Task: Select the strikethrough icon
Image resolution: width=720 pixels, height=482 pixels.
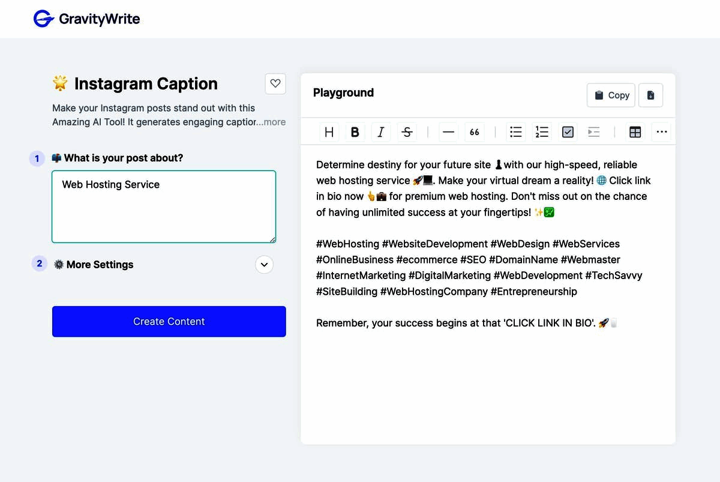Action: (407, 131)
